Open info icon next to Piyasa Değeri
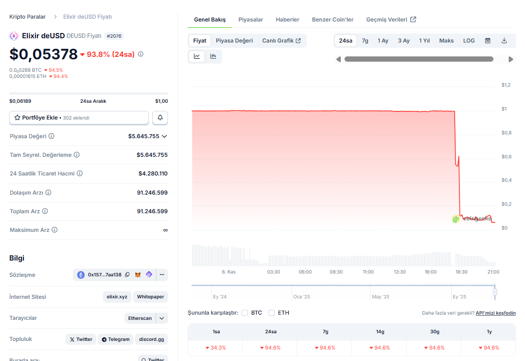This screenshot has width=525, height=361. [52, 136]
